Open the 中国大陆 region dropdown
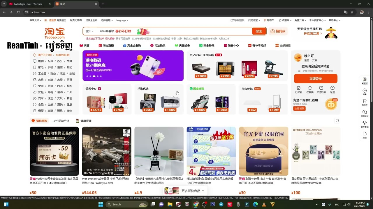Image resolution: width=373 pixels, height=209 pixels. tap(35, 20)
